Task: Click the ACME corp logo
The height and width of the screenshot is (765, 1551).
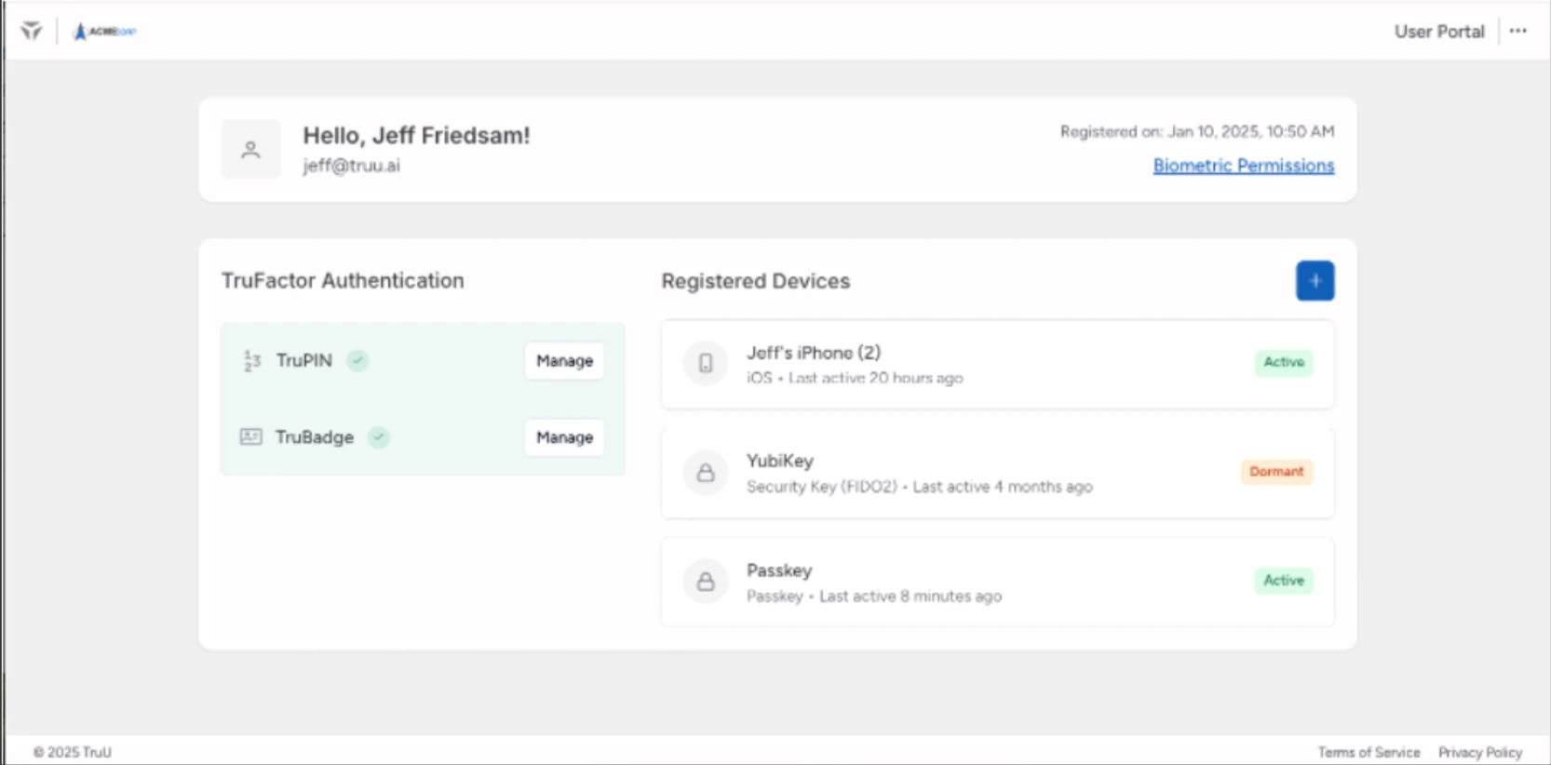Action: [x=104, y=32]
